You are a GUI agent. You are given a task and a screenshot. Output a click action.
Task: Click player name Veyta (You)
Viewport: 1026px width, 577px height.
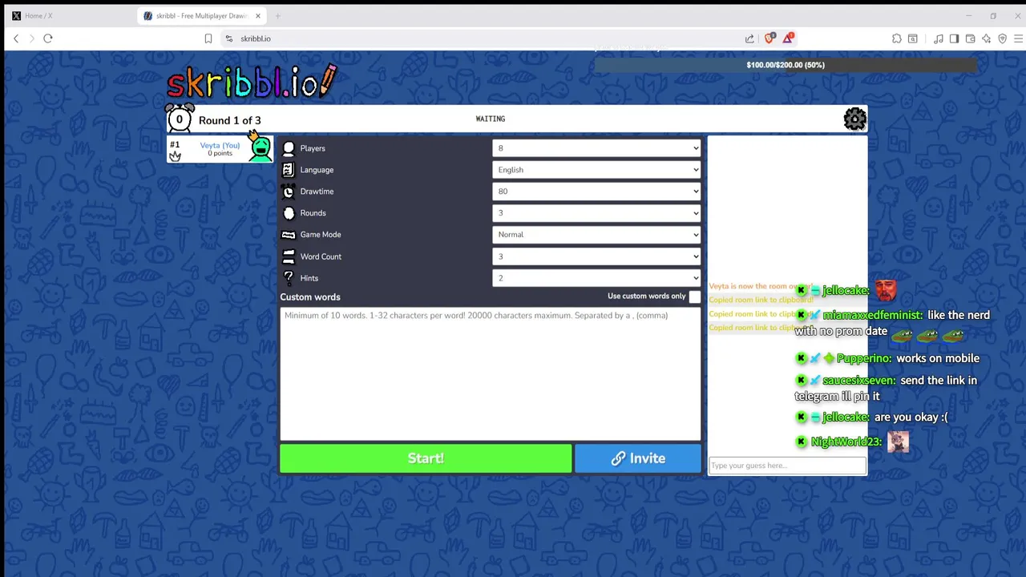click(x=220, y=145)
